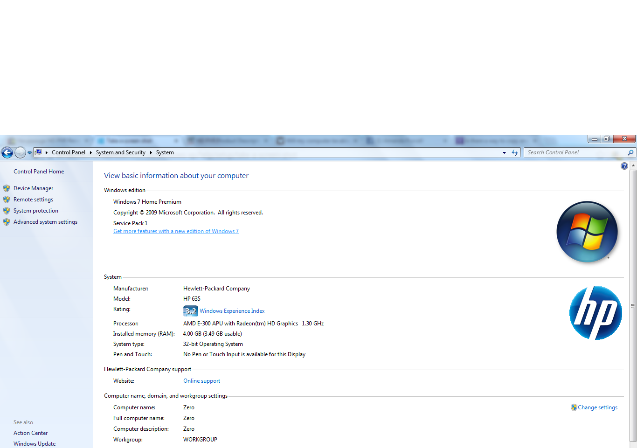
Task: Click the model value HP 635
Action: (192, 299)
